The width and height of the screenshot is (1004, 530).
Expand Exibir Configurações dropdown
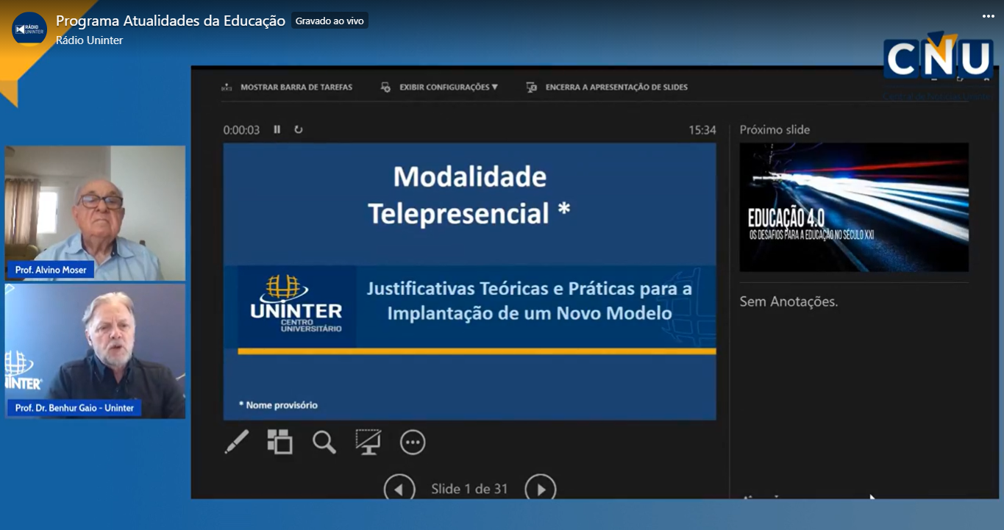(440, 87)
